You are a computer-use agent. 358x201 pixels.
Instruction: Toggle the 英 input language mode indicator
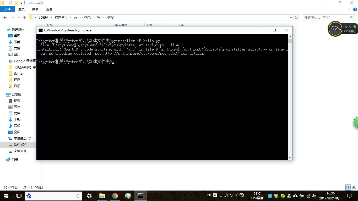point(221,196)
